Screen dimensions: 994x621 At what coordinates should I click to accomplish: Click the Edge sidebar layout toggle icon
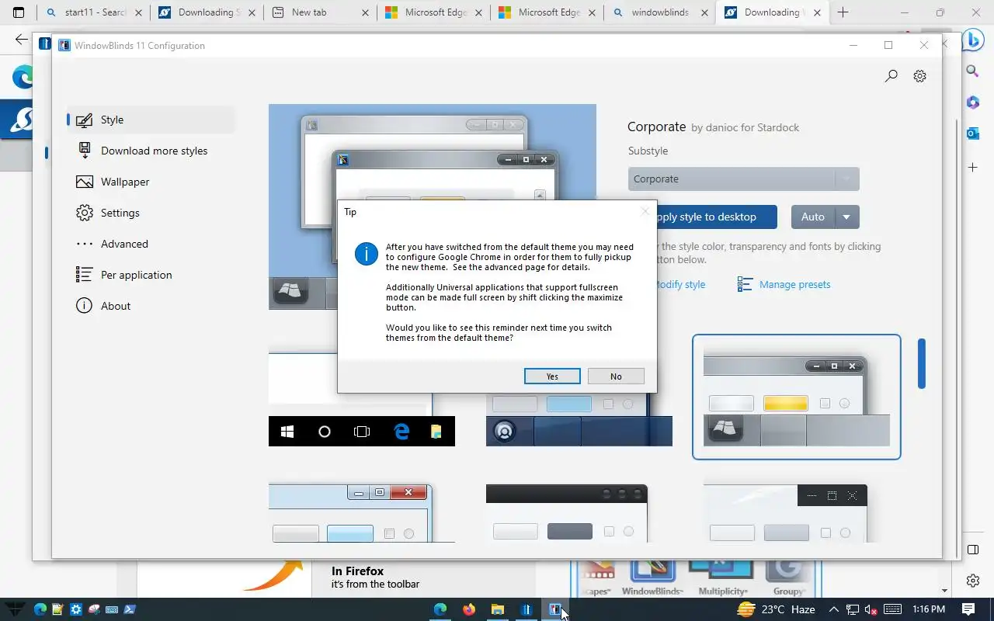tap(972, 550)
